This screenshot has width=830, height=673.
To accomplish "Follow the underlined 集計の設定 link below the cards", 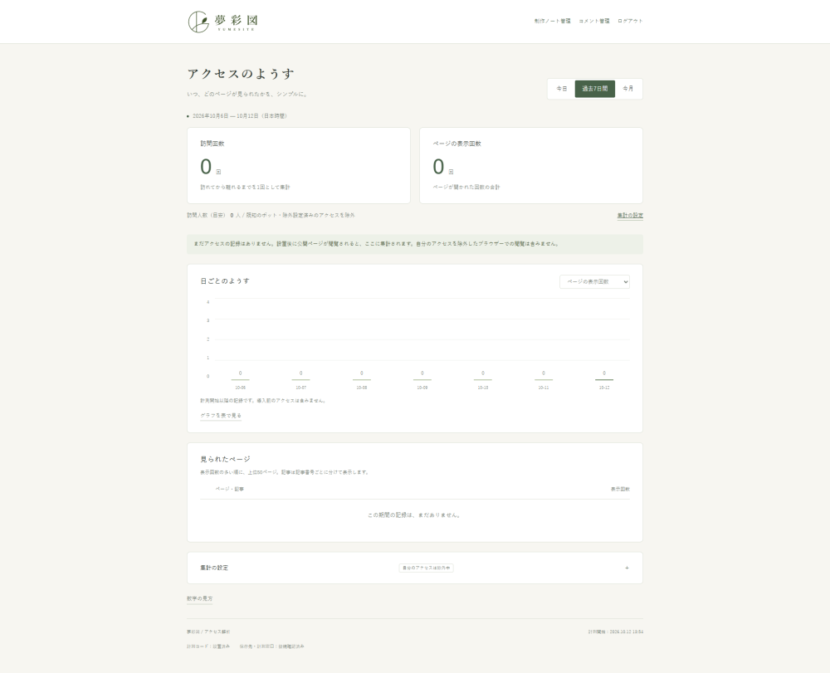I will (x=630, y=215).
